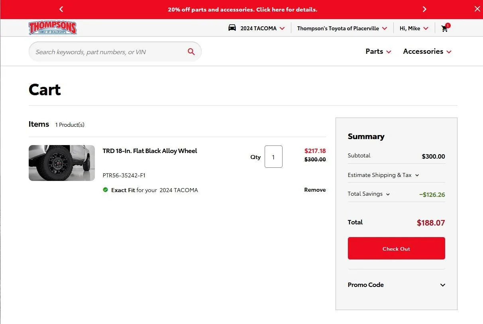Open Thompson's Toyota of Placerville dealer dropdown
Screen dimensions: 483x324
(x=342, y=28)
